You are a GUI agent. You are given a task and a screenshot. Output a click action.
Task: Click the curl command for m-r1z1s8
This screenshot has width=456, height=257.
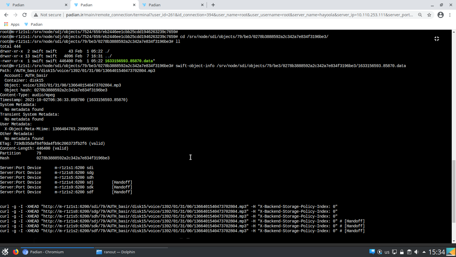169,211
